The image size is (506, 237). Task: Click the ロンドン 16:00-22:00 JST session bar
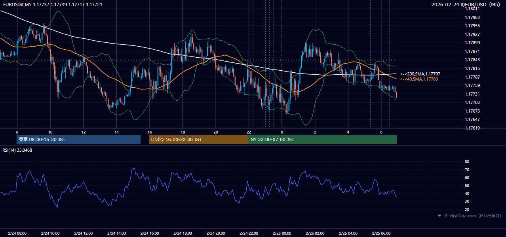coord(198,139)
